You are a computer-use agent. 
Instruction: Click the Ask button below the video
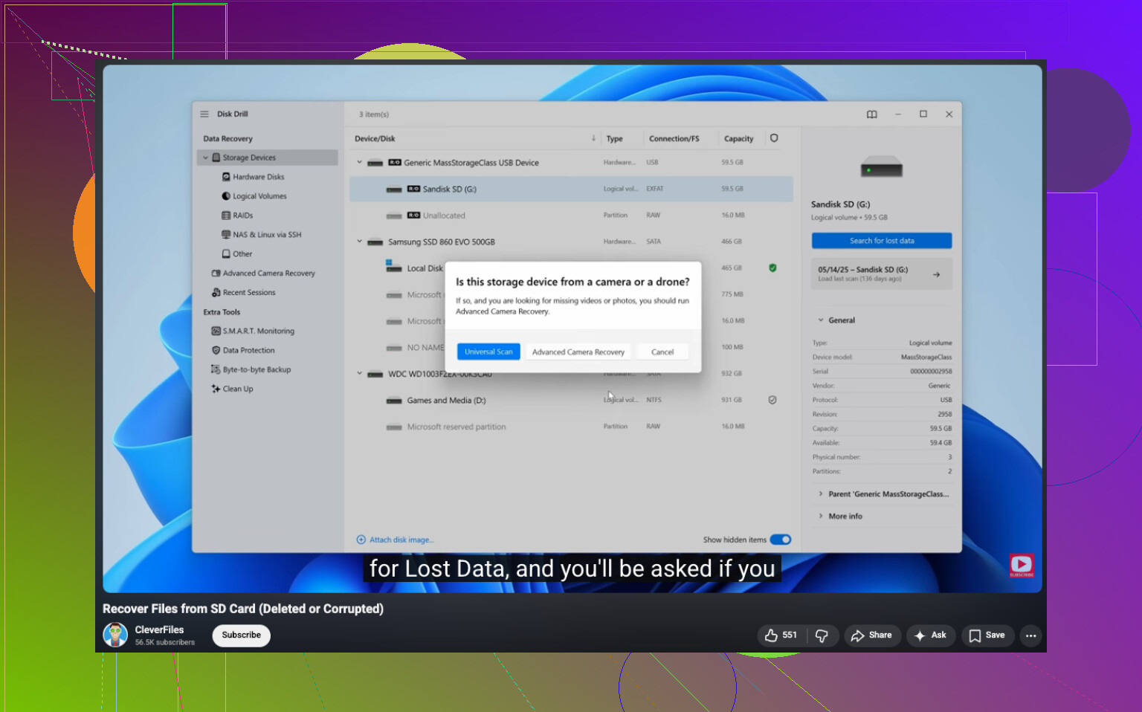point(931,635)
